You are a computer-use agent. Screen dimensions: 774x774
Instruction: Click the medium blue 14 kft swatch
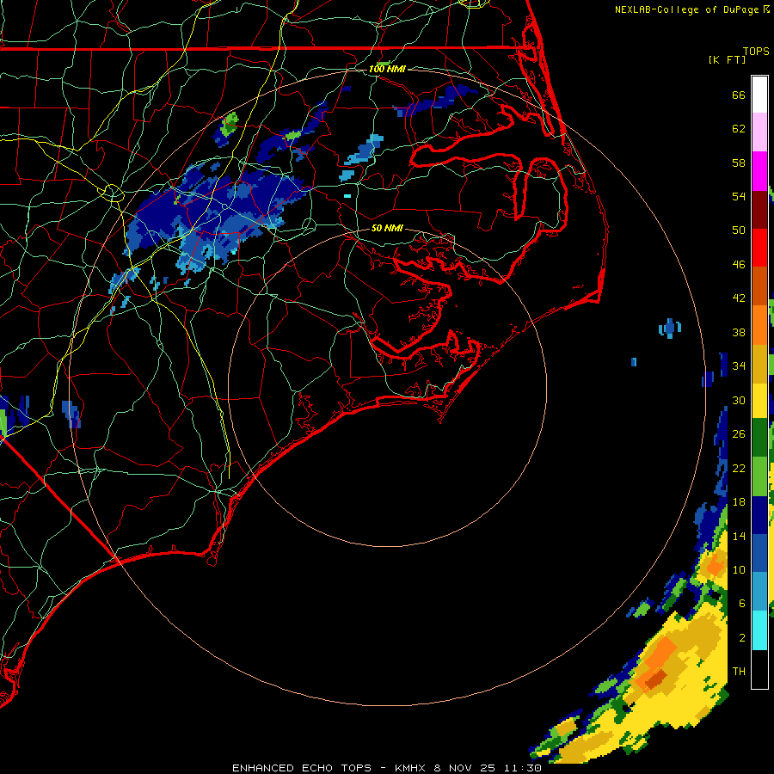pos(759,553)
